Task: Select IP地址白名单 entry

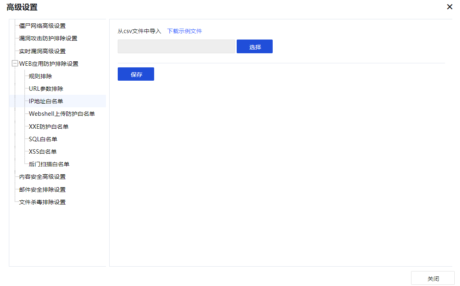Action: click(46, 101)
